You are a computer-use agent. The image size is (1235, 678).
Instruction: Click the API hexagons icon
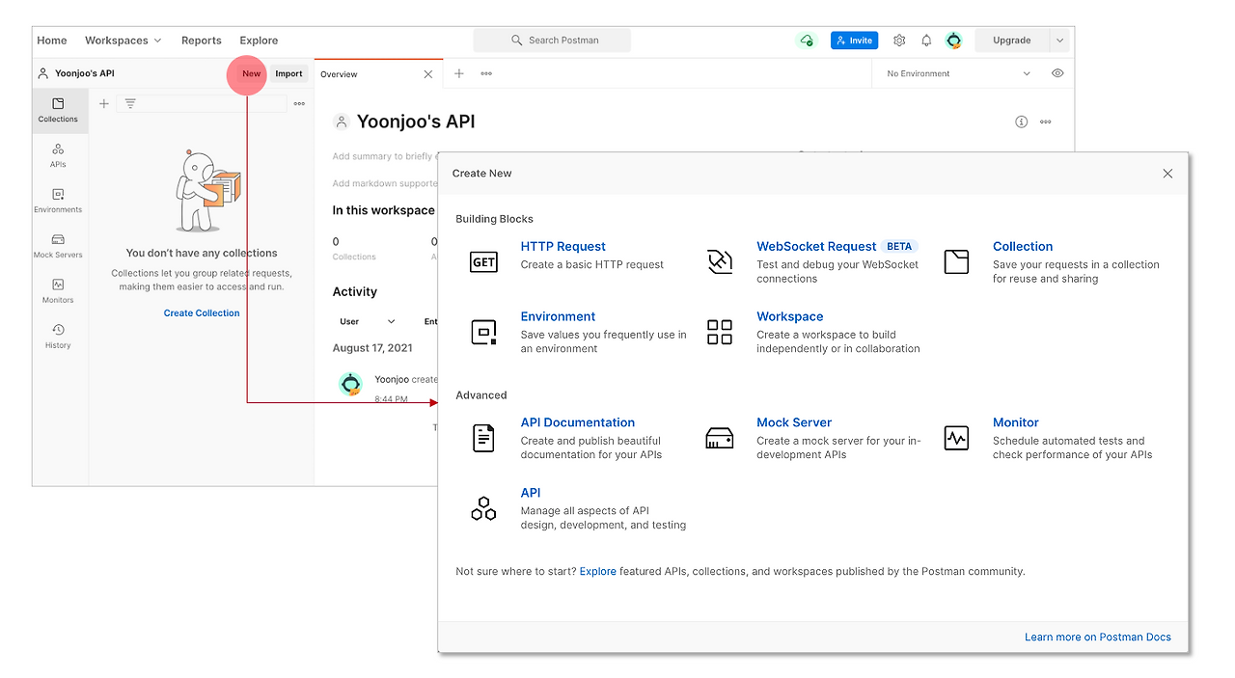[483, 508]
